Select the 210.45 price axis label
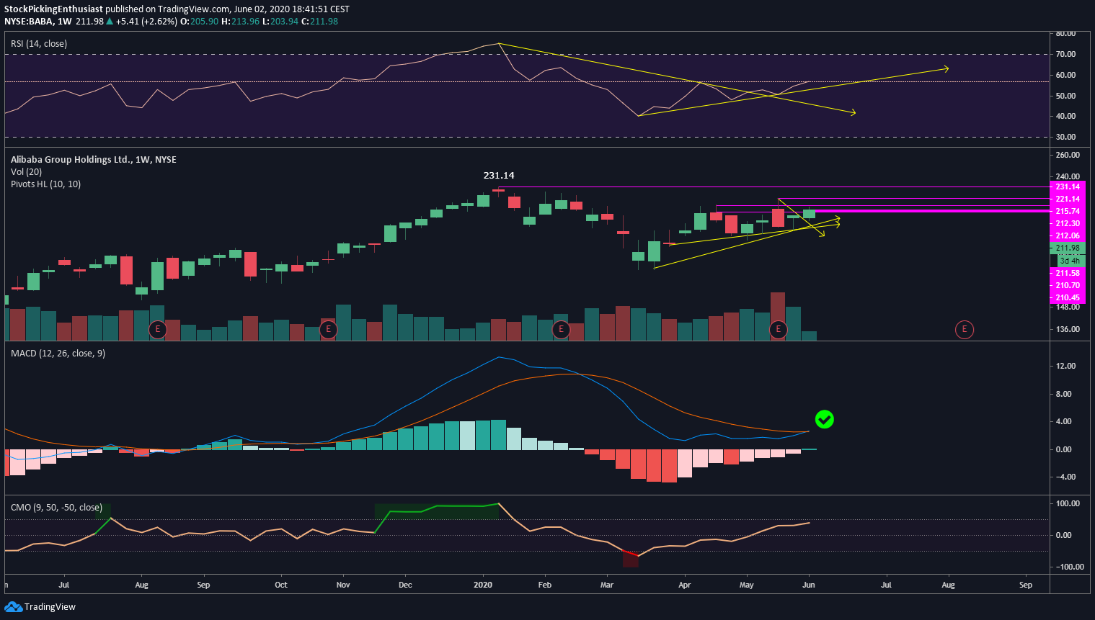The width and height of the screenshot is (1095, 620). [x=1068, y=297]
